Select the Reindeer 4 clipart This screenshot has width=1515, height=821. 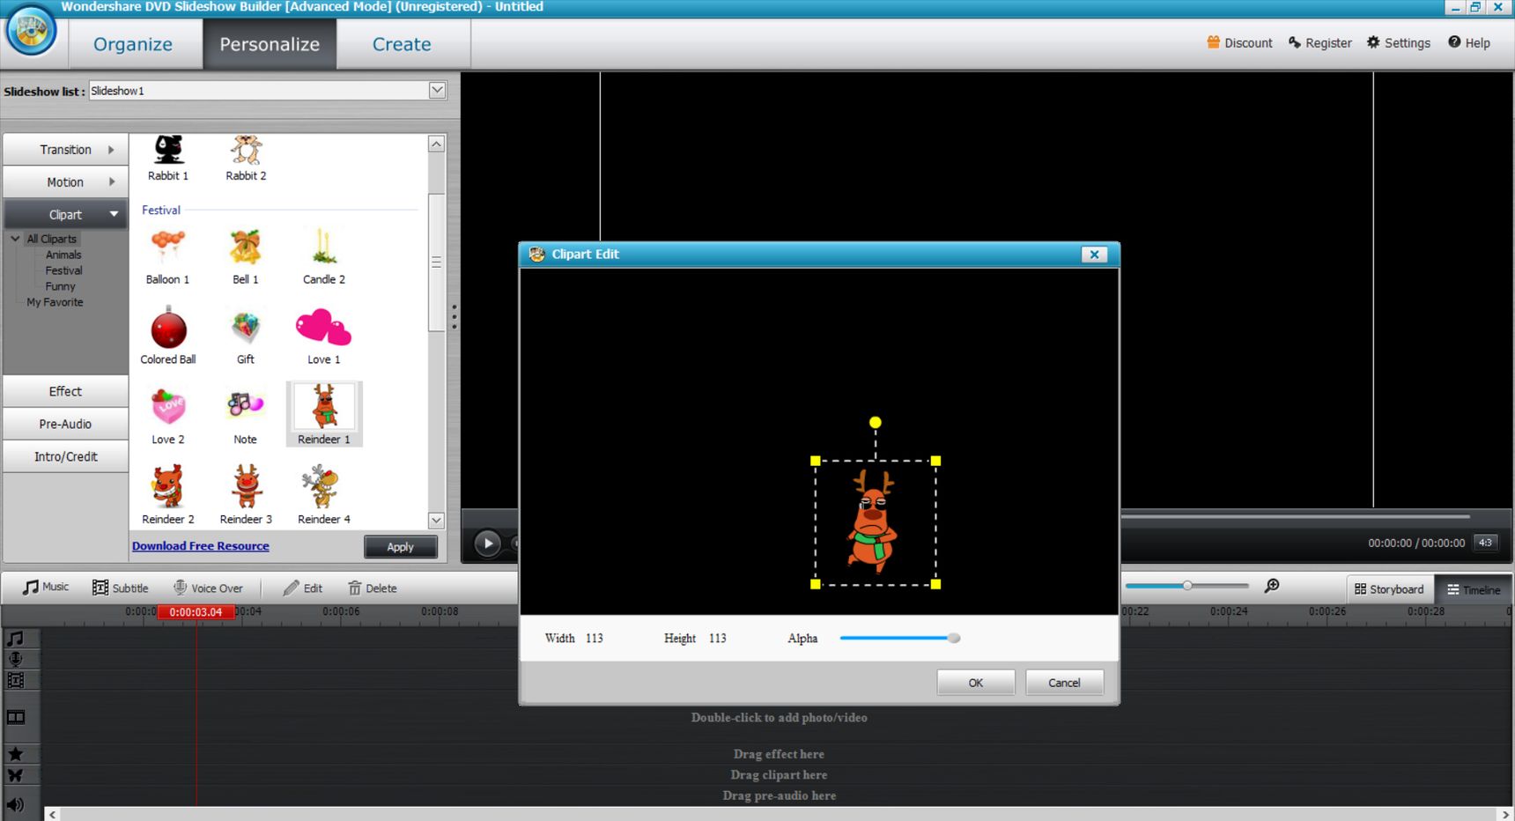click(324, 495)
